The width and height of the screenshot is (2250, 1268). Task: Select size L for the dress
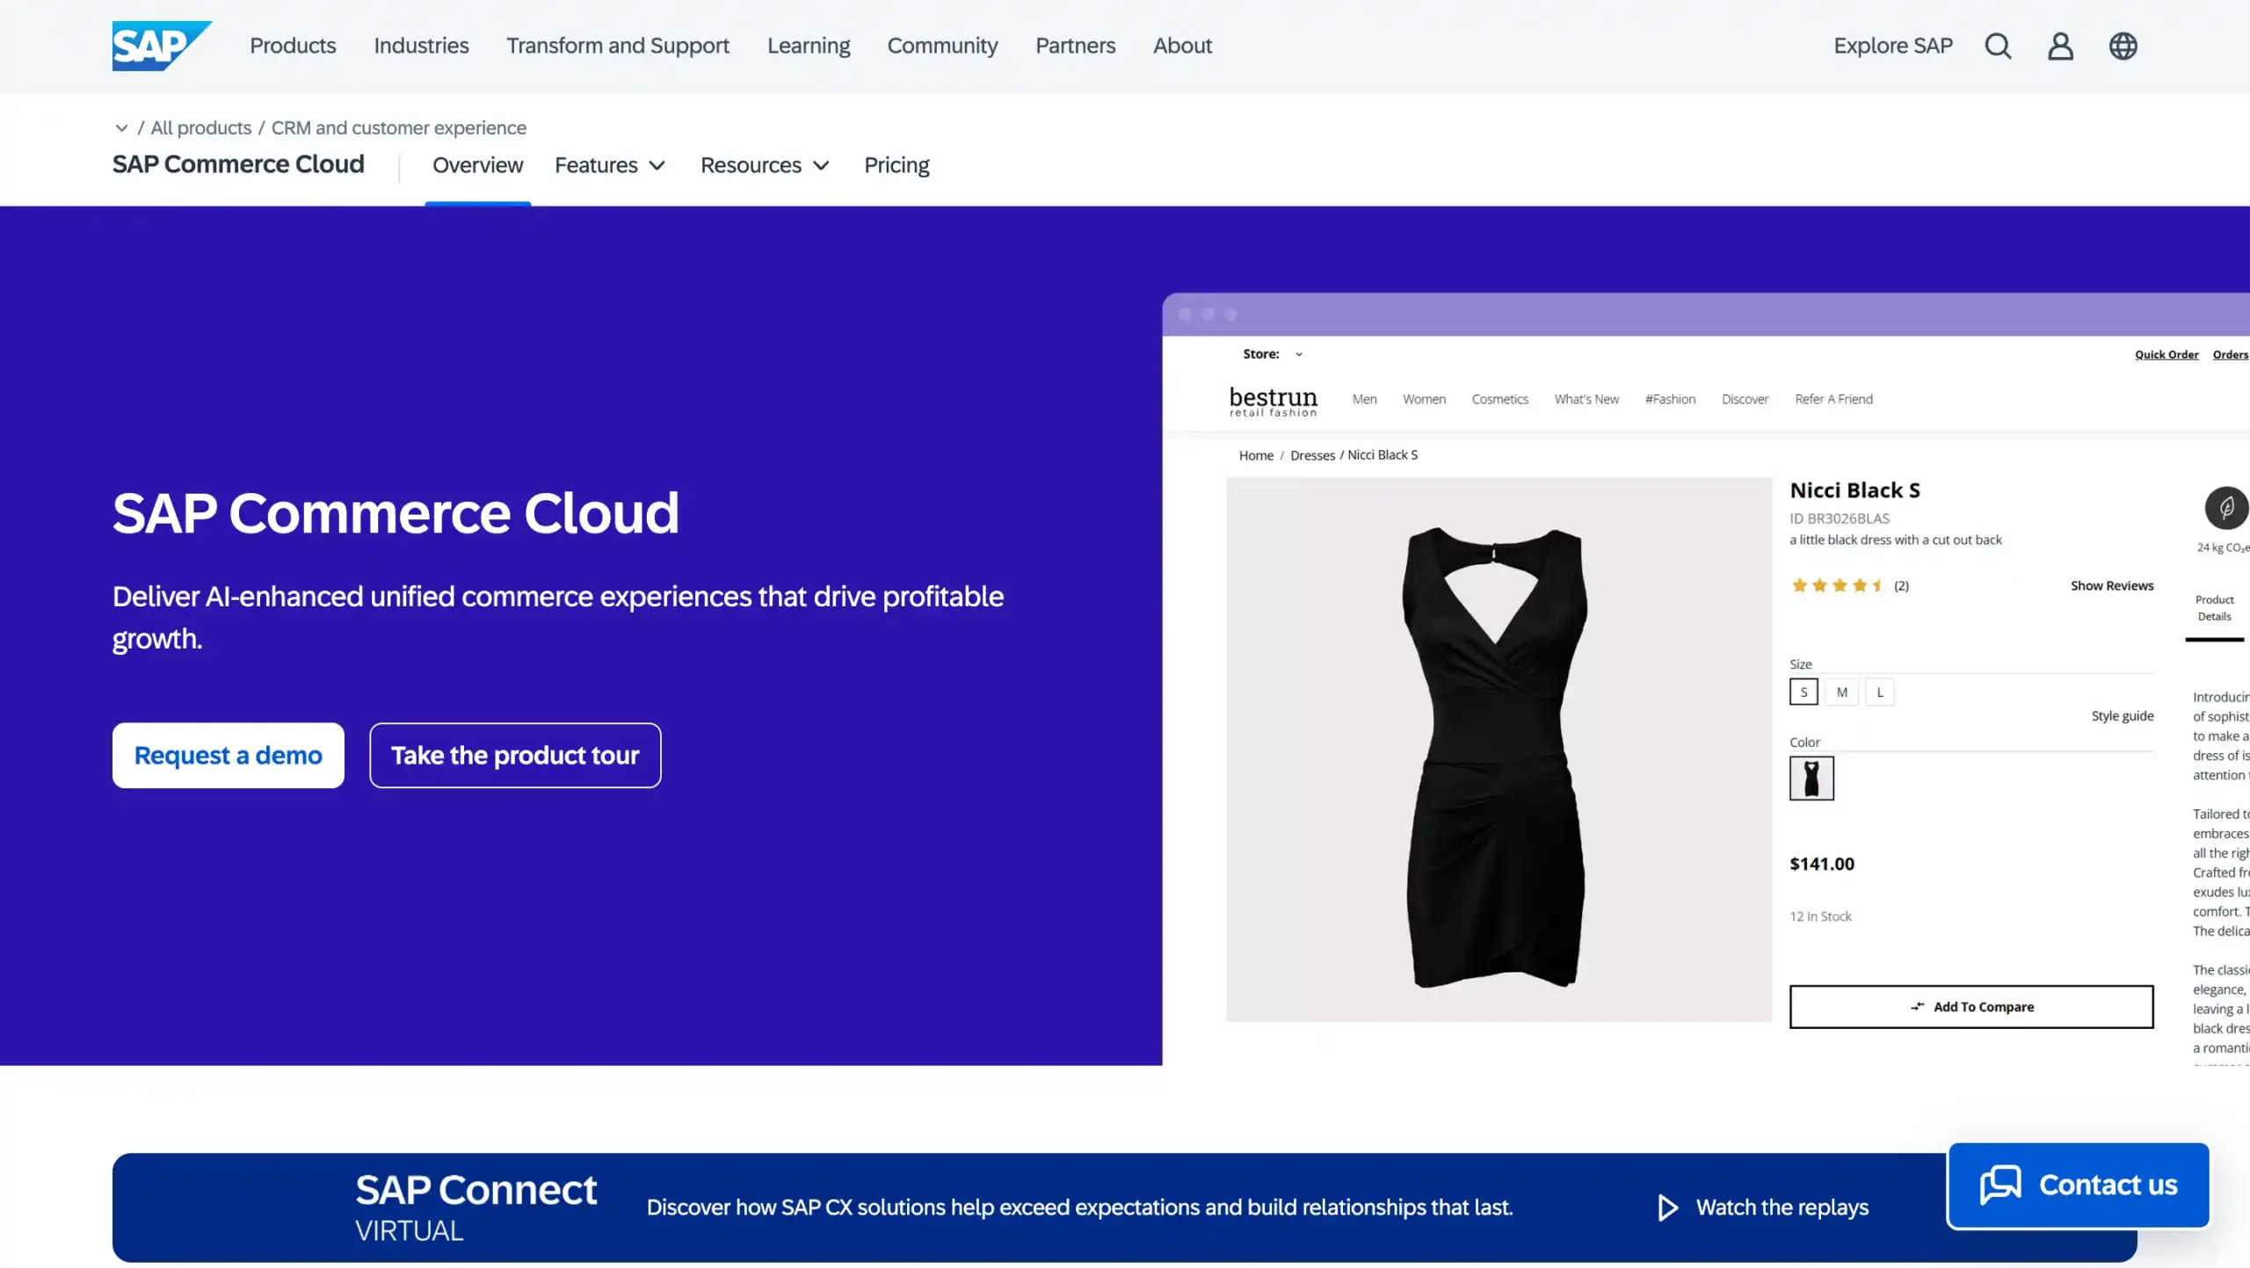coord(1880,692)
